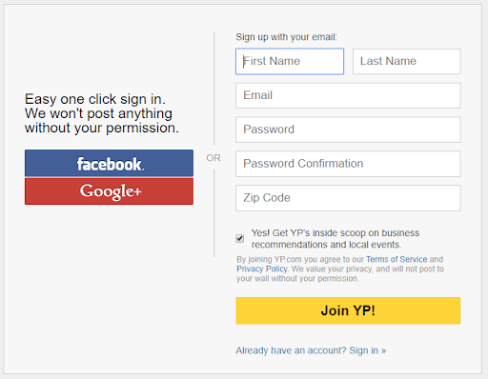Select the Last Name input box
Image resolution: width=488 pixels, height=379 pixels.
pos(406,61)
